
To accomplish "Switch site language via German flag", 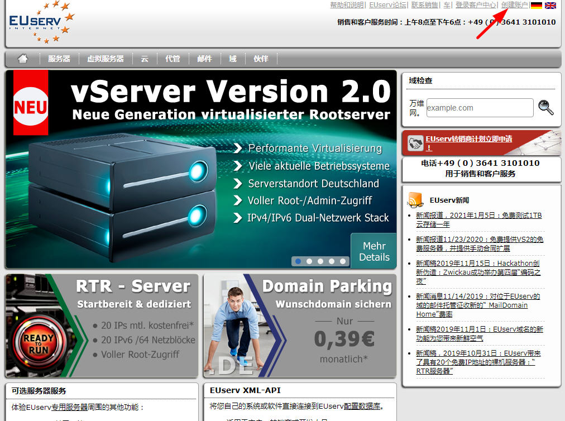I will (536, 5).
